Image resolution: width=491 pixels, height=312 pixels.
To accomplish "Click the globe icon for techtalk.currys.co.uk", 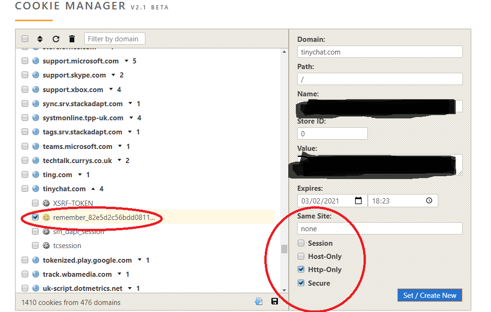I will 36,160.
